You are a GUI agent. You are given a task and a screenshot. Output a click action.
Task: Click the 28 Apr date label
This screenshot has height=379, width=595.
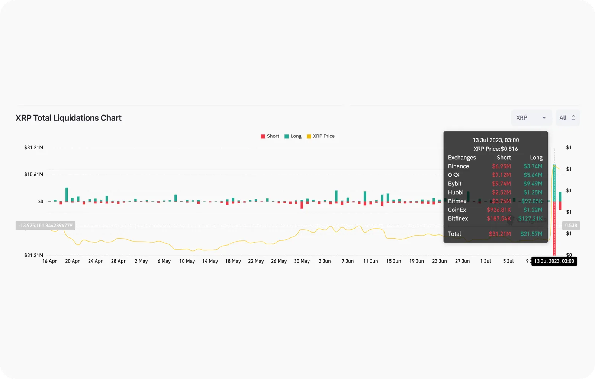[118, 261]
